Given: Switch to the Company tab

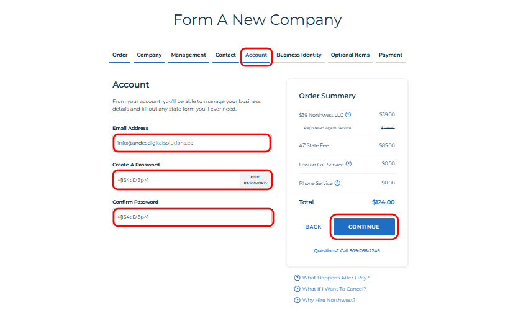Looking at the screenshot, I should 149,55.
